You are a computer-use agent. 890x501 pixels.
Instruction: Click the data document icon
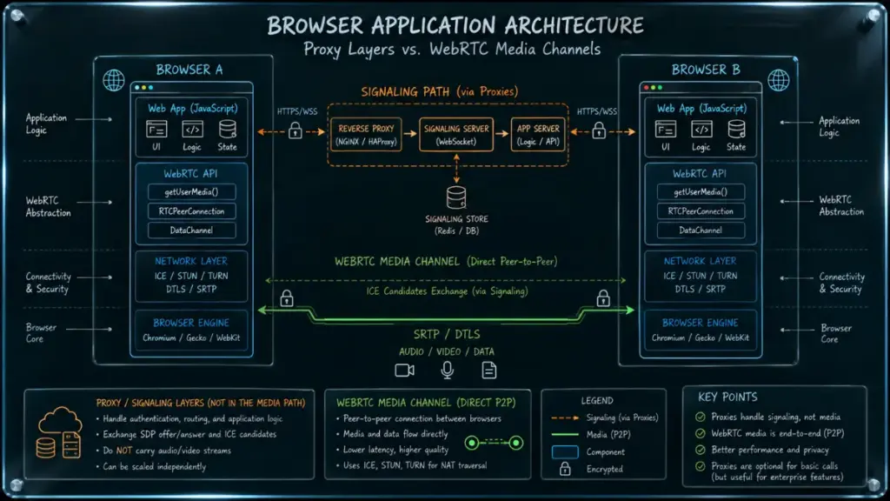(x=488, y=371)
